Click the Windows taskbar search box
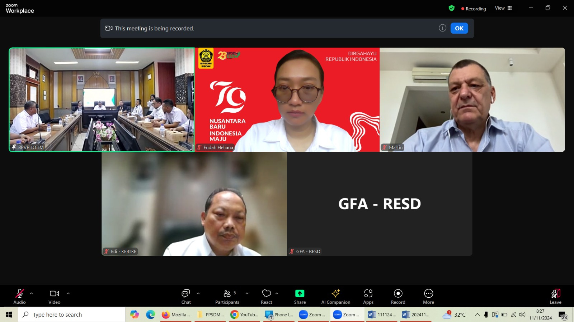The height and width of the screenshot is (322, 574). tap(72, 314)
